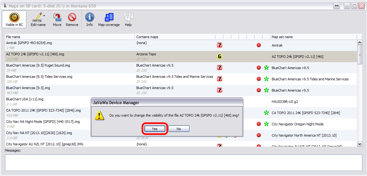Toggle the Visible in BC button
Screen dimensions: 367x176
pos(14,19)
